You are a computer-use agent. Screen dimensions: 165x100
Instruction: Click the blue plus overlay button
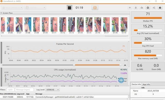(121, 80)
